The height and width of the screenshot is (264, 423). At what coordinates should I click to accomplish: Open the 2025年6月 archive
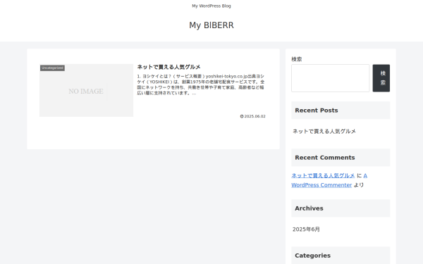tap(306, 230)
